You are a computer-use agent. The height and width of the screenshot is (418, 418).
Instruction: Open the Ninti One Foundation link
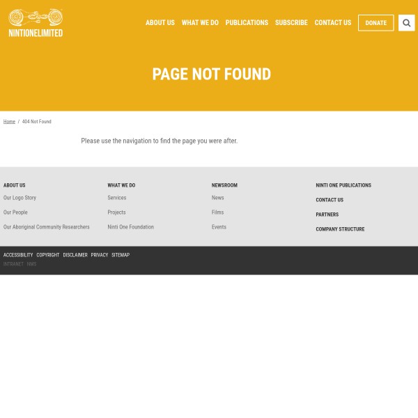[130, 227]
